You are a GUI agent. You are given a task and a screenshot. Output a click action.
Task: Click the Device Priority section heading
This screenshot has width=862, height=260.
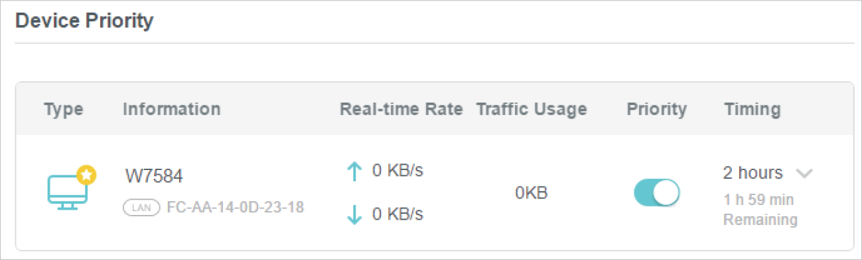tap(84, 21)
